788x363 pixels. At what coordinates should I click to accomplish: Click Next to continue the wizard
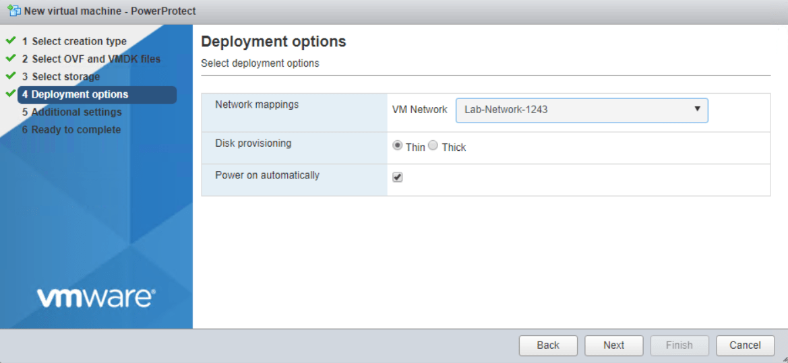tap(613, 345)
